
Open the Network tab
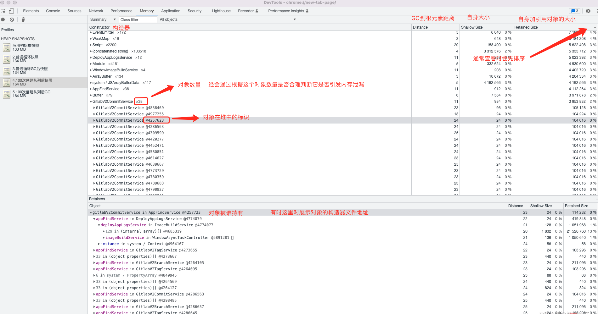(x=96, y=11)
